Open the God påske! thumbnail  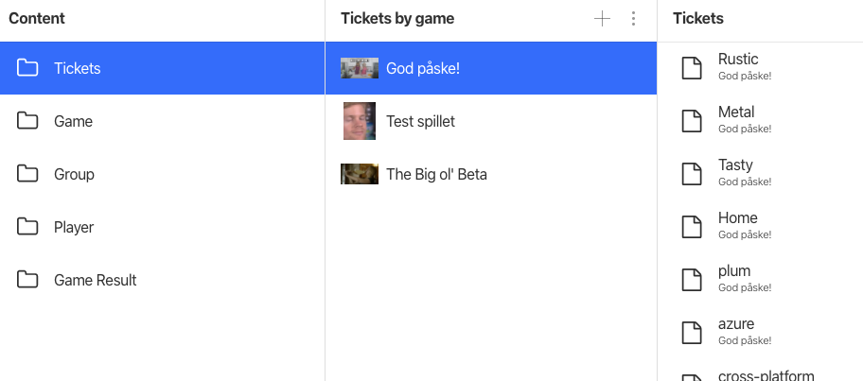point(360,68)
